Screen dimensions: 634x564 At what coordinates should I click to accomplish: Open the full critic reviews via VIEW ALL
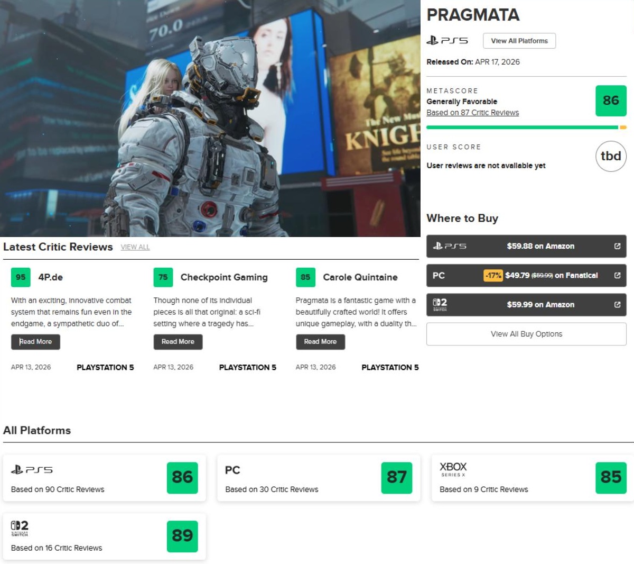tap(135, 247)
